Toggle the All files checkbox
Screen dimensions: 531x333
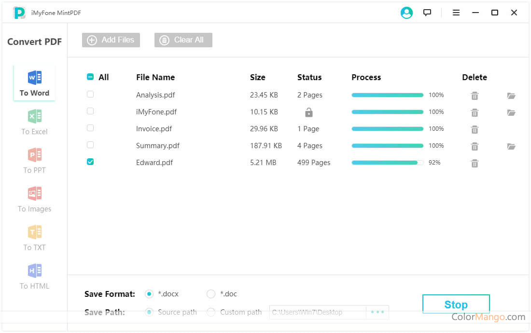point(90,77)
